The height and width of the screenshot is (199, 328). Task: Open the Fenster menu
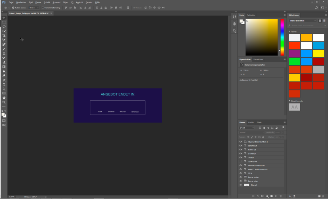89,2
